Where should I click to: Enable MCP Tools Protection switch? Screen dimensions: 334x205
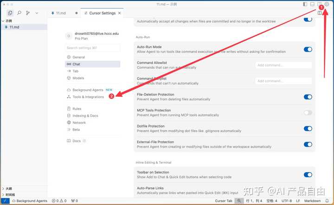click(x=308, y=112)
